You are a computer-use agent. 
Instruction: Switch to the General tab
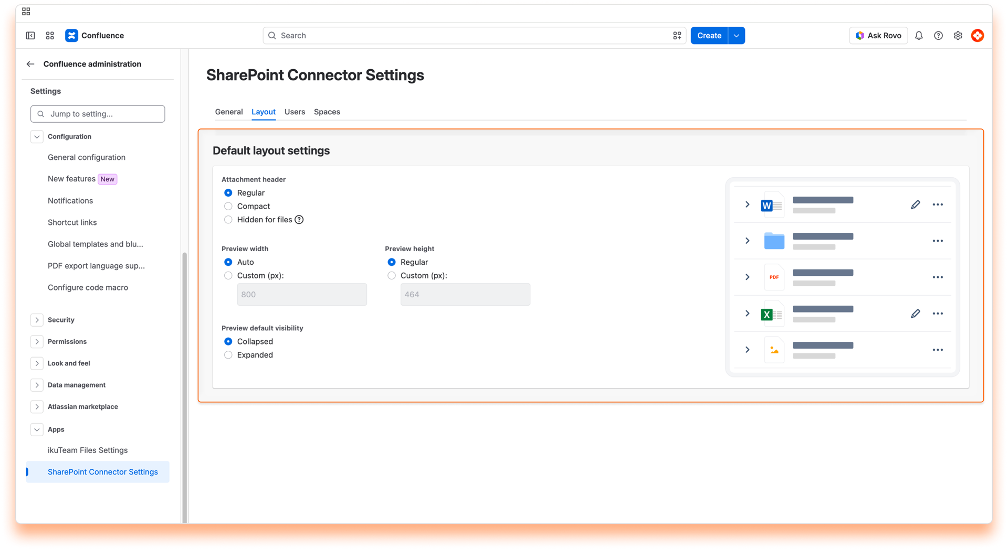tap(229, 112)
